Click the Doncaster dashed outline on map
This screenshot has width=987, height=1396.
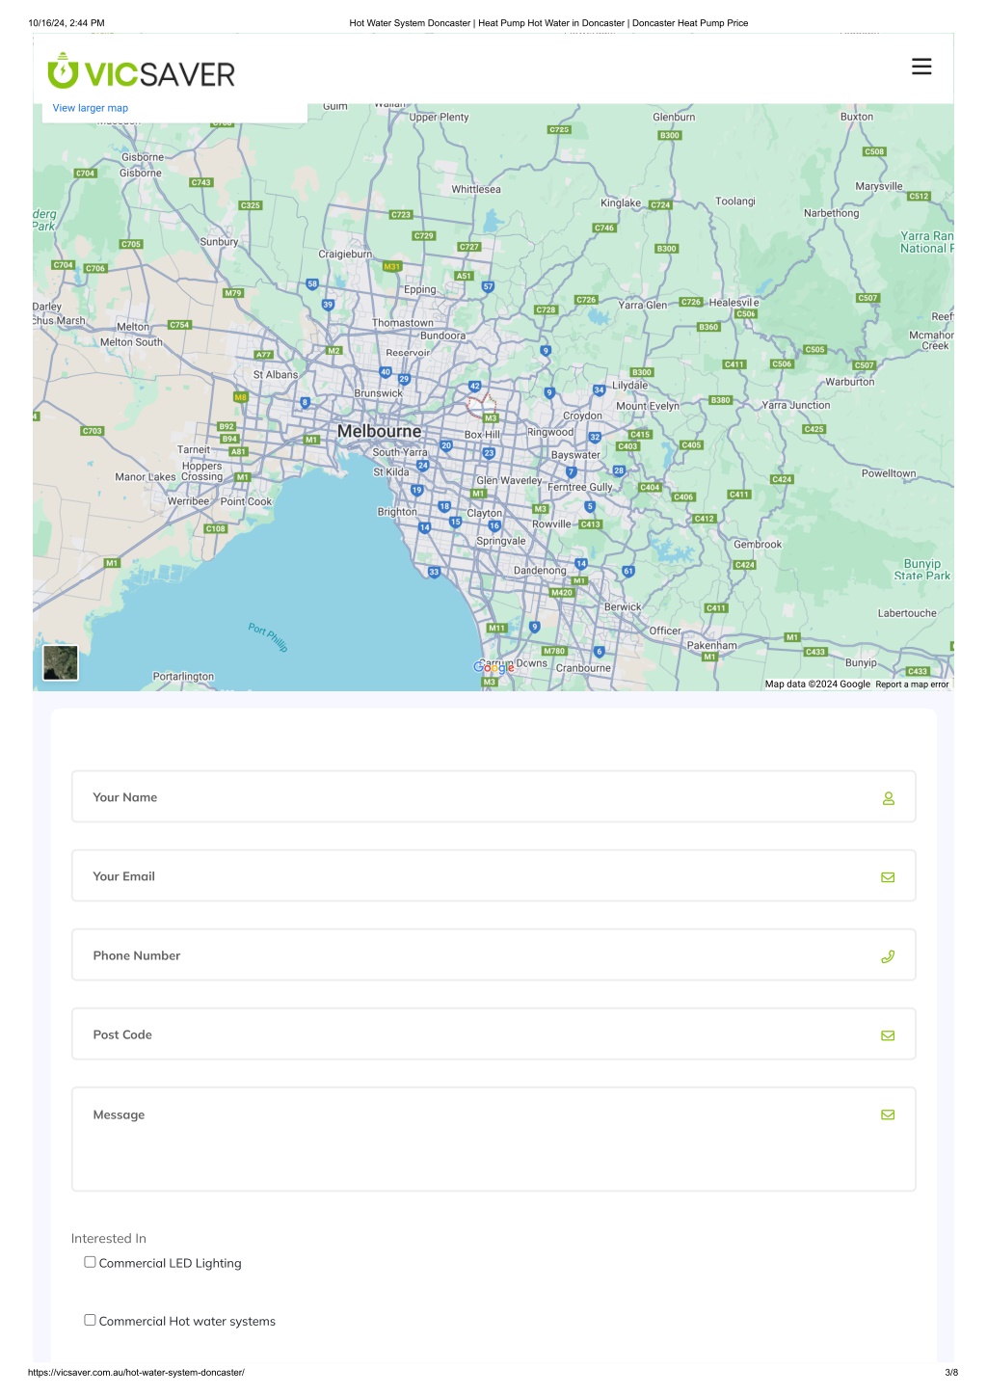click(x=481, y=404)
